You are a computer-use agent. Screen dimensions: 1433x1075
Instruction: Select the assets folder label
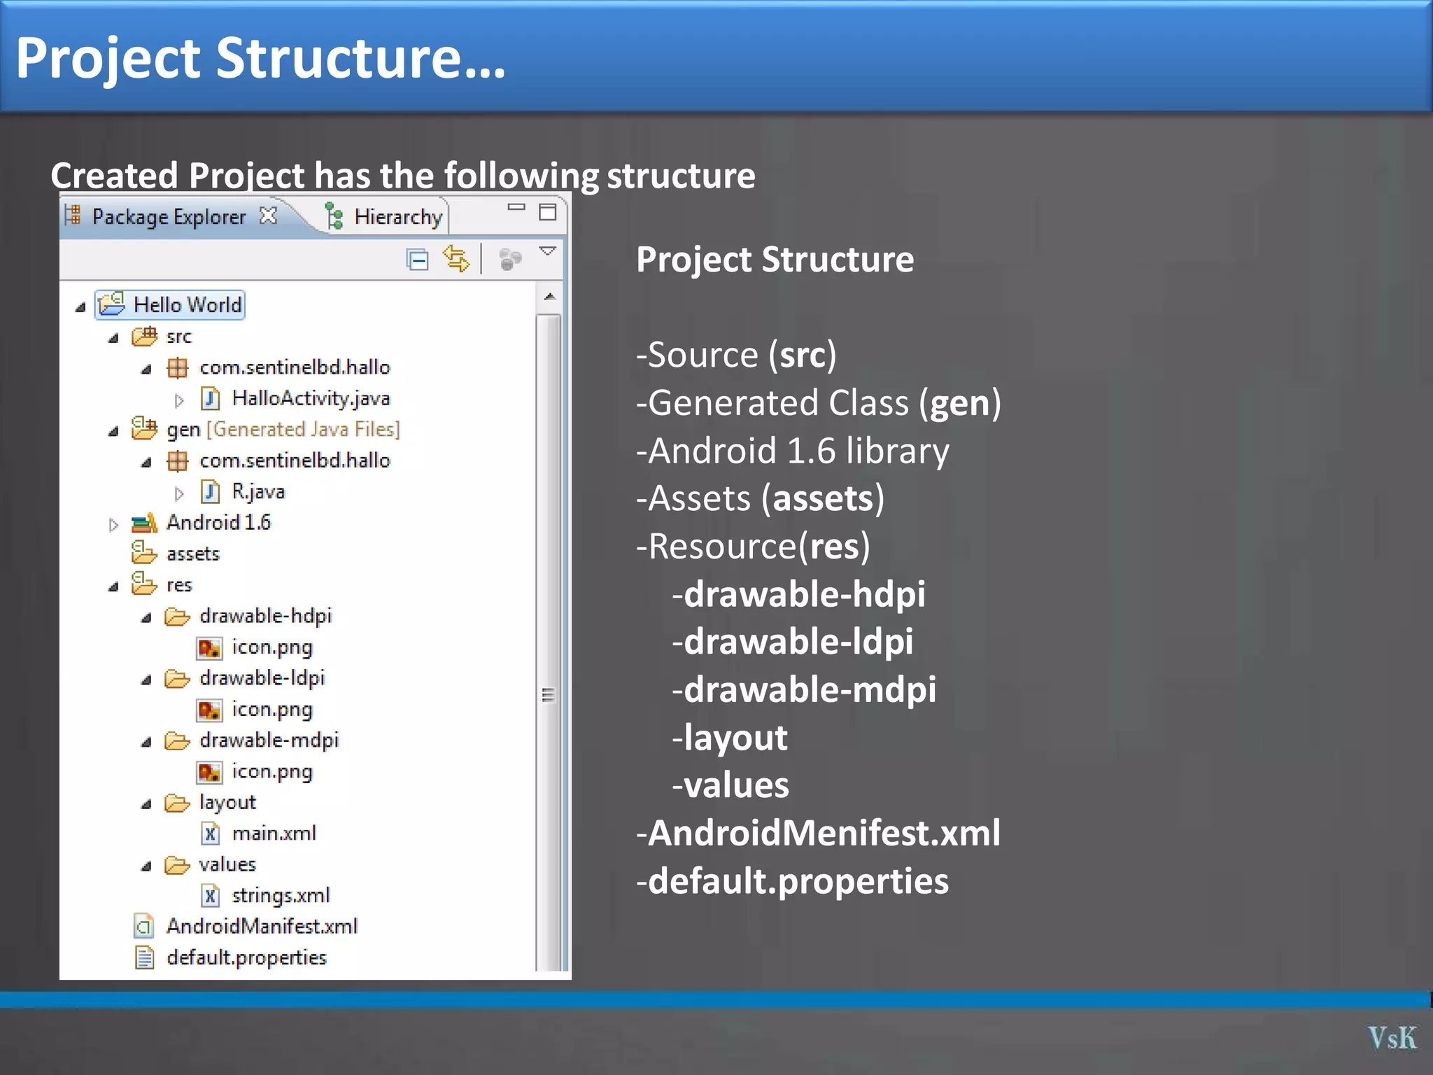tap(193, 554)
